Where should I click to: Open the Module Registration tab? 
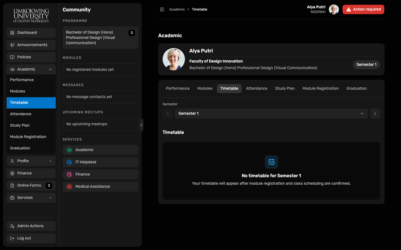click(321, 89)
